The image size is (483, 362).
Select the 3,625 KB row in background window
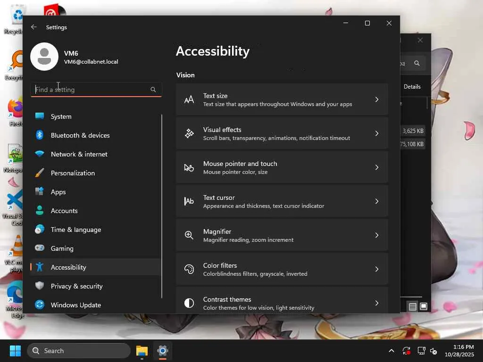click(413, 131)
